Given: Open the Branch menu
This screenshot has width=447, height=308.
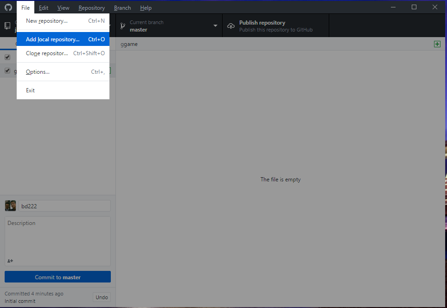Looking at the screenshot, I should (122, 7).
